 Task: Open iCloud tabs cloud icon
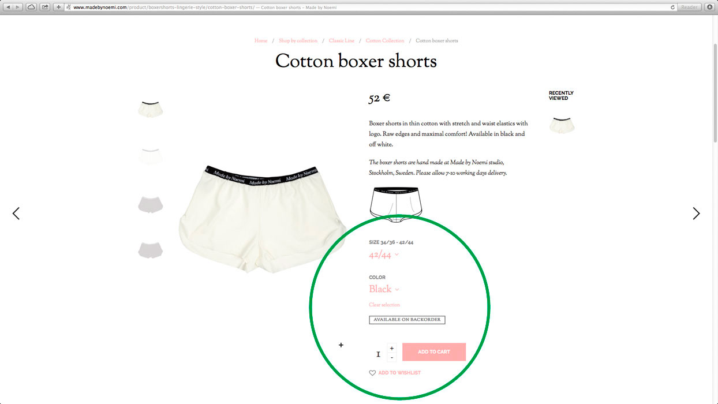pyautogui.click(x=31, y=7)
